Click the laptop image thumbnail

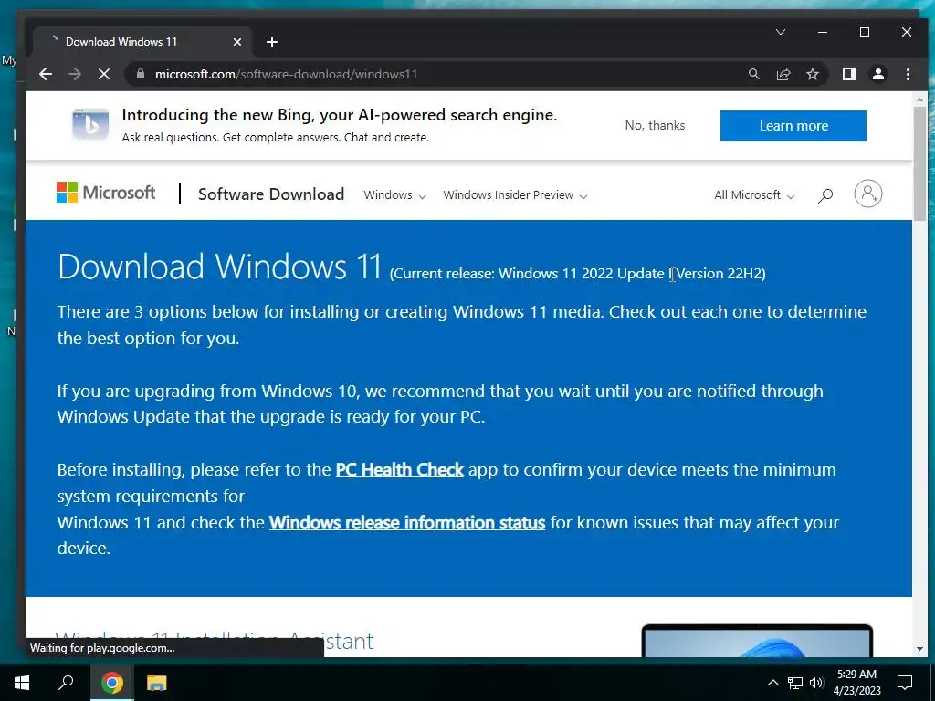[x=757, y=641]
